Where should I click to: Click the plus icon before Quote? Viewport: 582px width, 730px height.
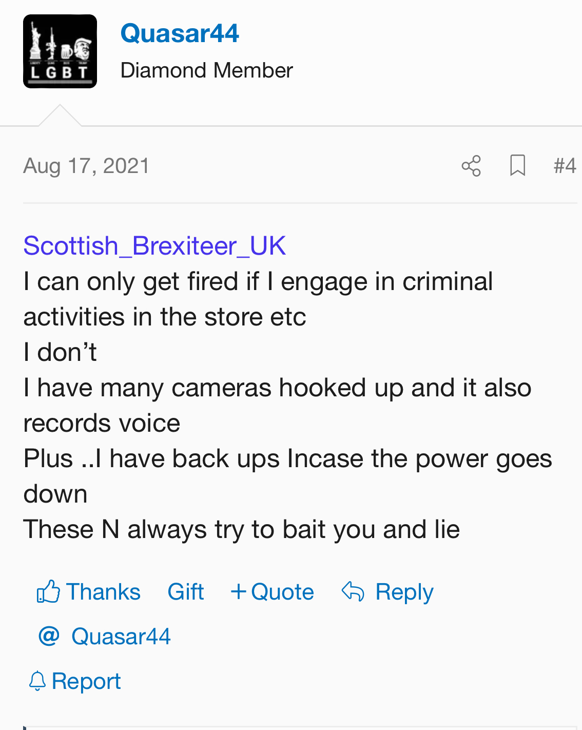[x=238, y=591]
